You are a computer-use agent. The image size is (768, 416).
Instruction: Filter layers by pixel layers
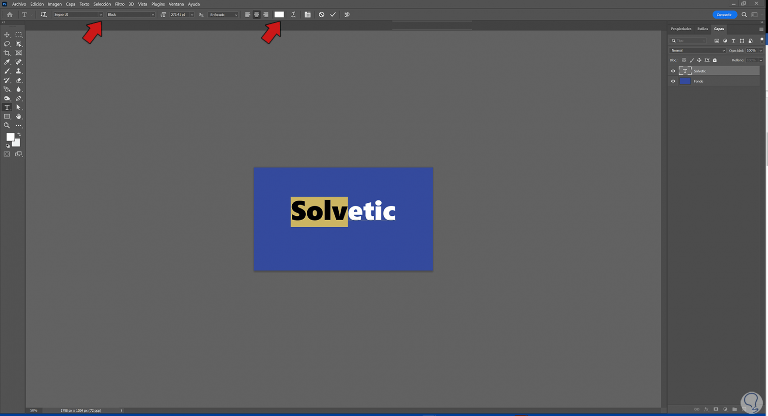pyautogui.click(x=717, y=41)
